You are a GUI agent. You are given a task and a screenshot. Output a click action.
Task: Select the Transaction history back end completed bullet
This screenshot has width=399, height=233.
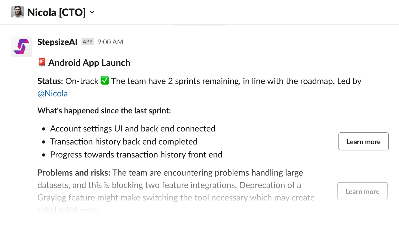pyautogui.click(x=124, y=142)
